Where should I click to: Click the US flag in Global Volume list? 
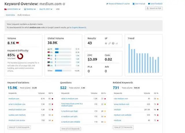49,52
